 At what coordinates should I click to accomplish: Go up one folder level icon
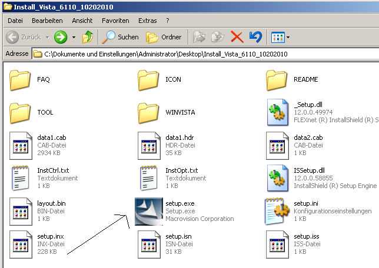point(88,37)
